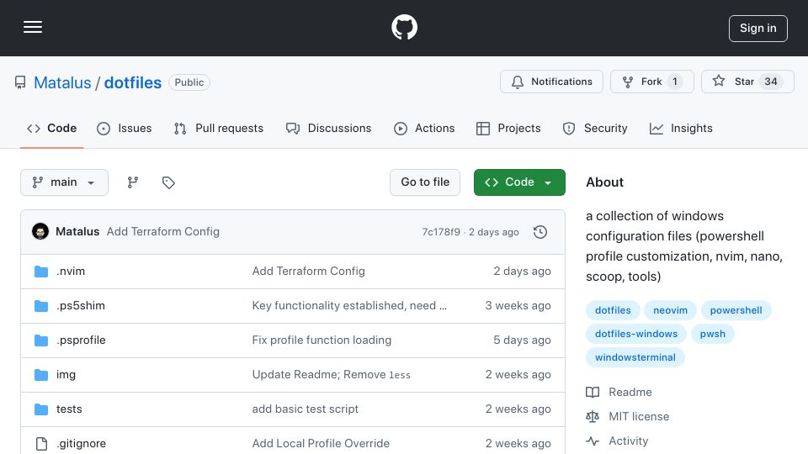The height and width of the screenshot is (454, 808).
Task: Click the .gitignore file icon
Action: click(41, 444)
